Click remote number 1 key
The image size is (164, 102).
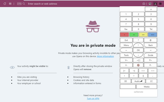(x=126, y=14)
